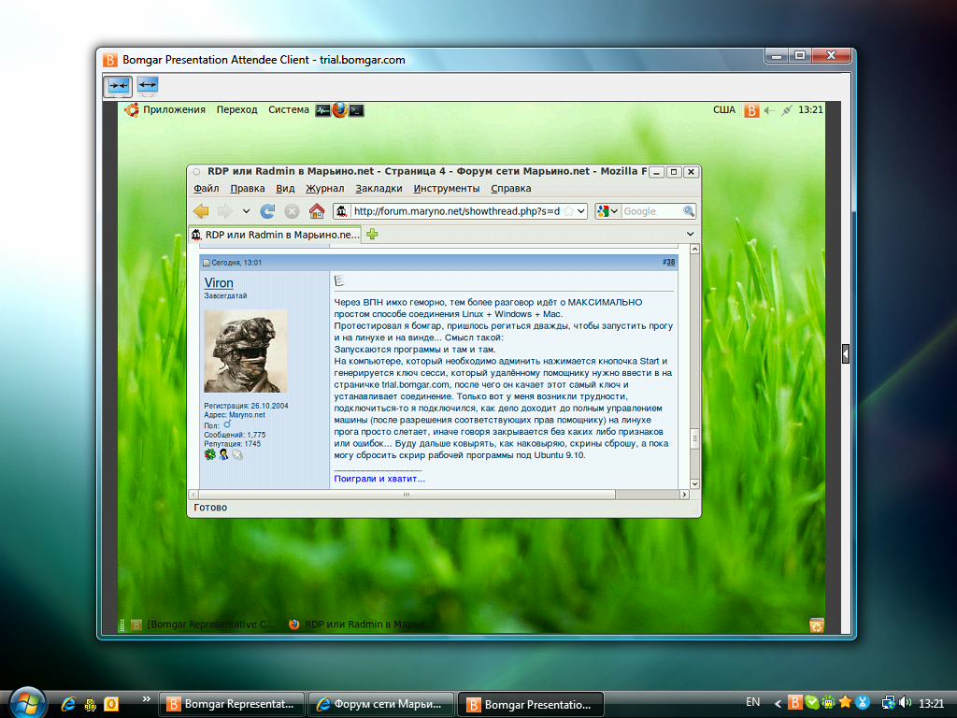Open the Инструменты menu
Screen dimensions: 957x718
click(x=446, y=189)
